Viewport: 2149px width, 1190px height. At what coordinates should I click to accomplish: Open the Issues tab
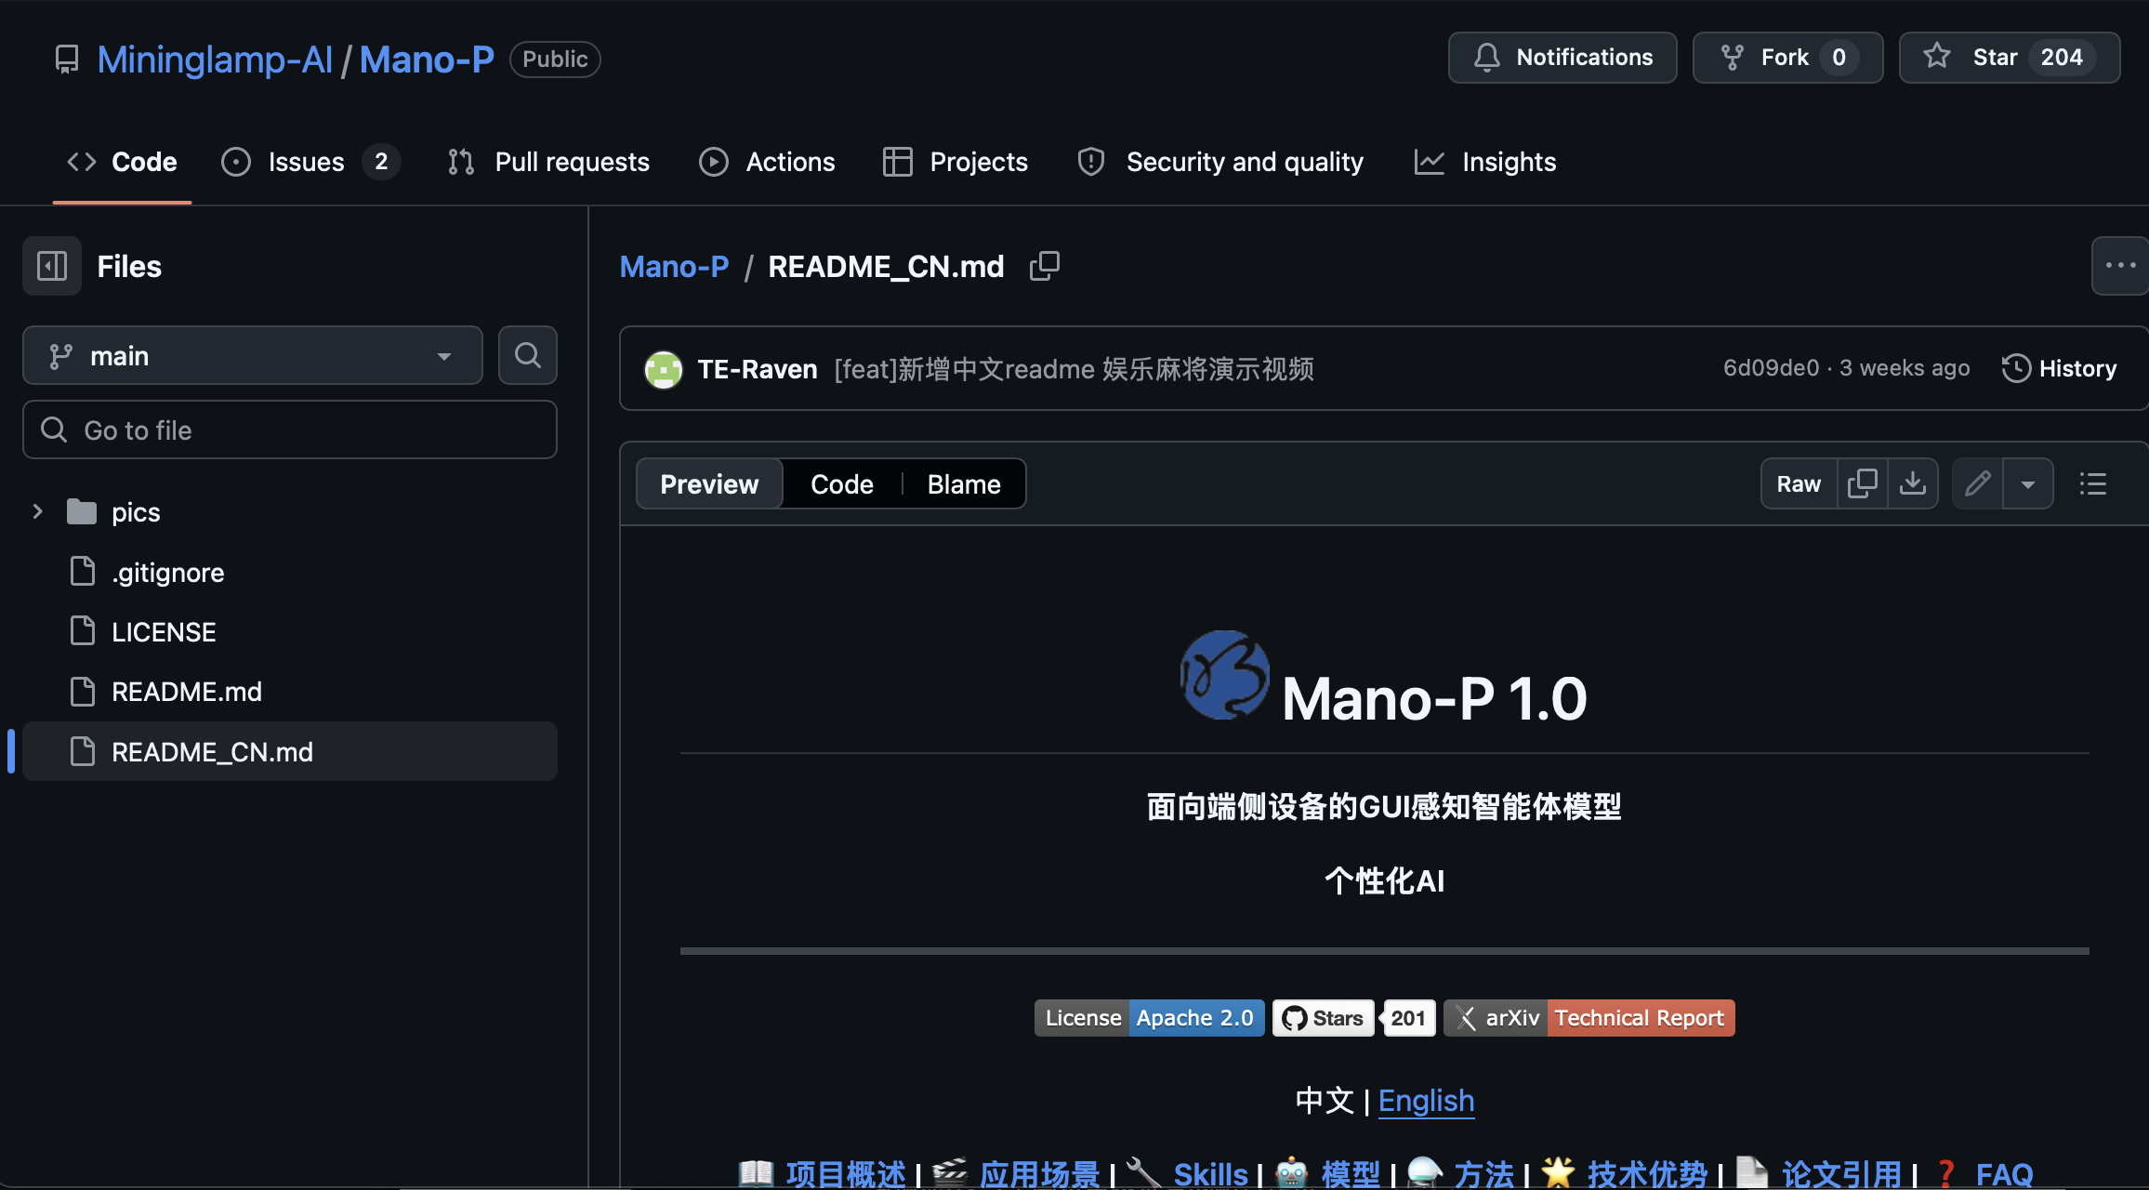point(305,161)
